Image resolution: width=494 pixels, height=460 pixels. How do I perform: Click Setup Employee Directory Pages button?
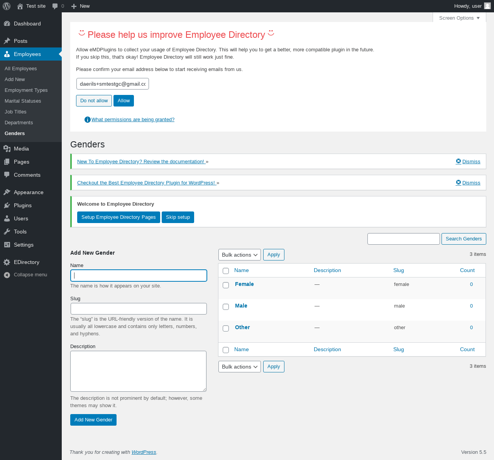tap(118, 217)
